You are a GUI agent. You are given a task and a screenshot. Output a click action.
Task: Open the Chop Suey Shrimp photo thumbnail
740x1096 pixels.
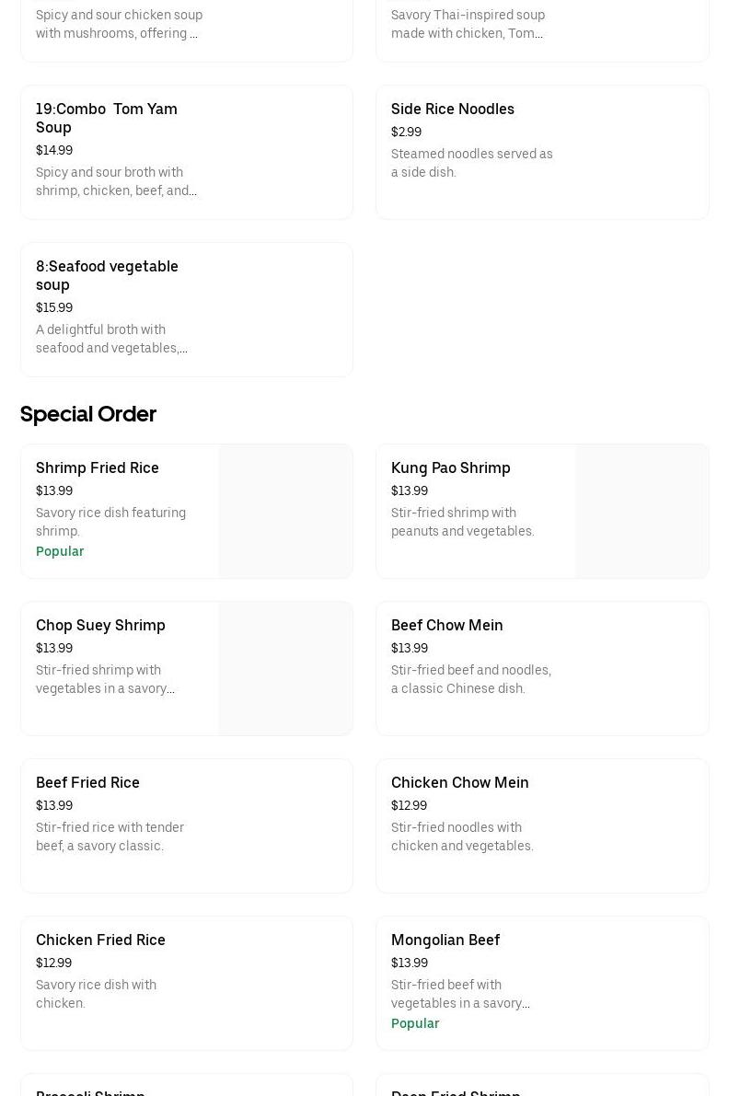(285, 668)
